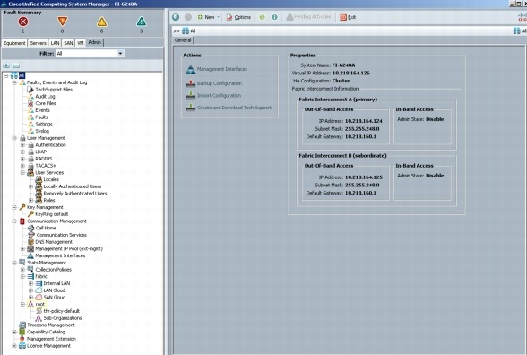Switch to the Servers tab

[x=38, y=43]
